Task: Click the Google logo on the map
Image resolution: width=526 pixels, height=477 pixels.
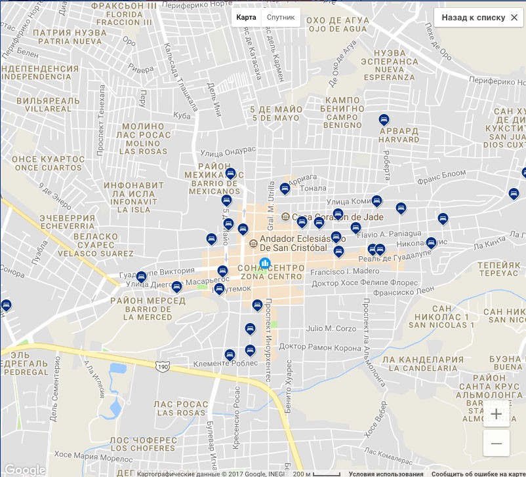Action: click(x=24, y=469)
